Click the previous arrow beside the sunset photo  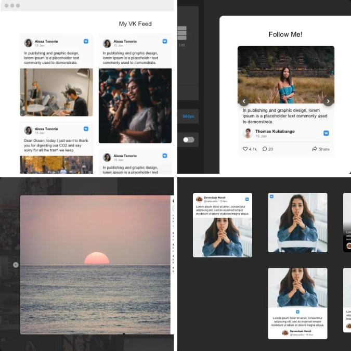click(16, 265)
